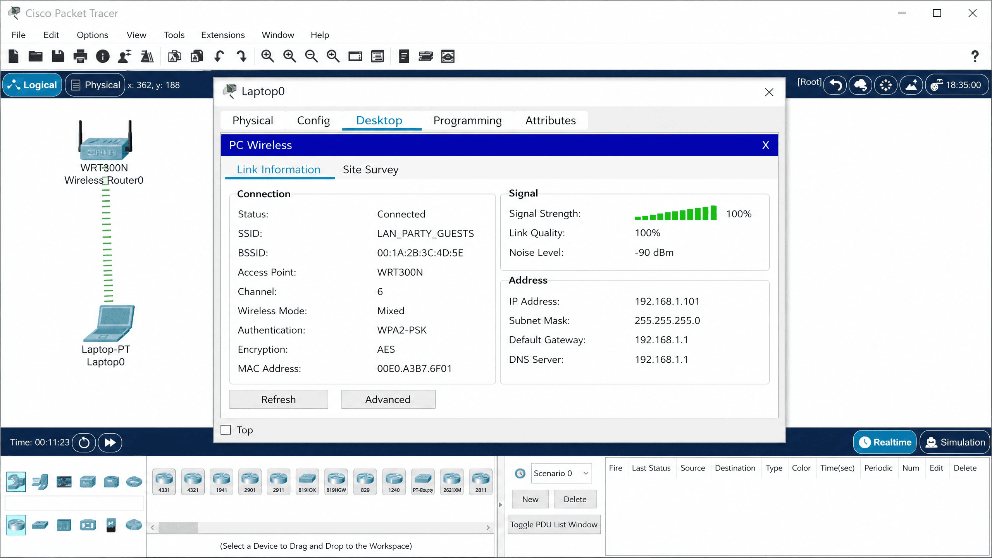The height and width of the screenshot is (558, 992).
Task: Click the device list horizontal scrollbar thumb
Action: (178, 527)
